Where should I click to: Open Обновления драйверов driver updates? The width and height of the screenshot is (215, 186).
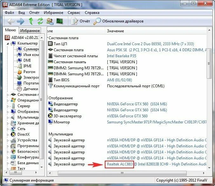coord(118,21)
